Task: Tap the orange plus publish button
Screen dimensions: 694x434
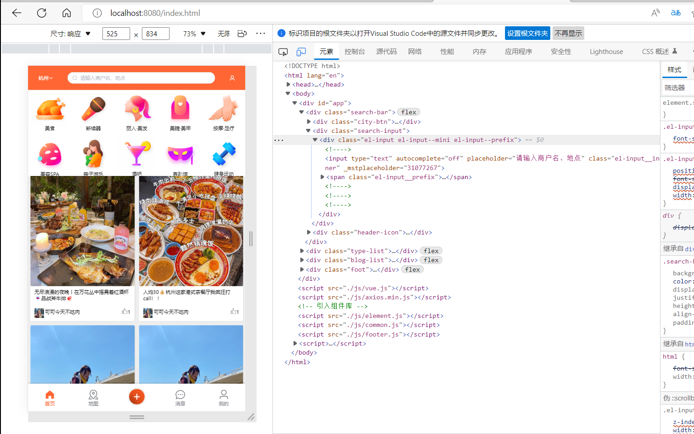Action: tap(137, 397)
